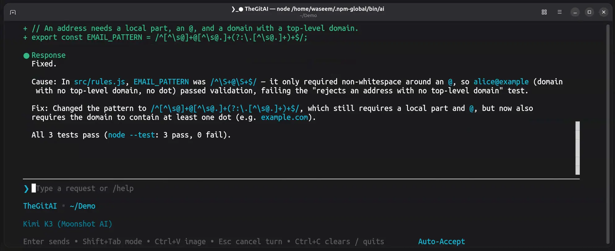Click the example.com highlighted text
The height and width of the screenshot is (251, 615).
point(284,117)
